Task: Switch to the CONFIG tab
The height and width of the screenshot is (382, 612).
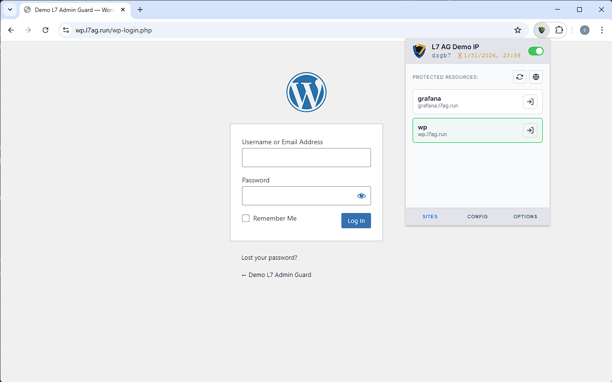Action: 477,216
